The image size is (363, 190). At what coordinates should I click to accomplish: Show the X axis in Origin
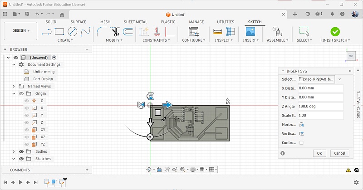pos(27,108)
